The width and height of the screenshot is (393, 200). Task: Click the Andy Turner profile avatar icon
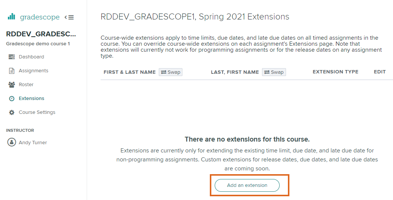pyautogui.click(x=12, y=143)
